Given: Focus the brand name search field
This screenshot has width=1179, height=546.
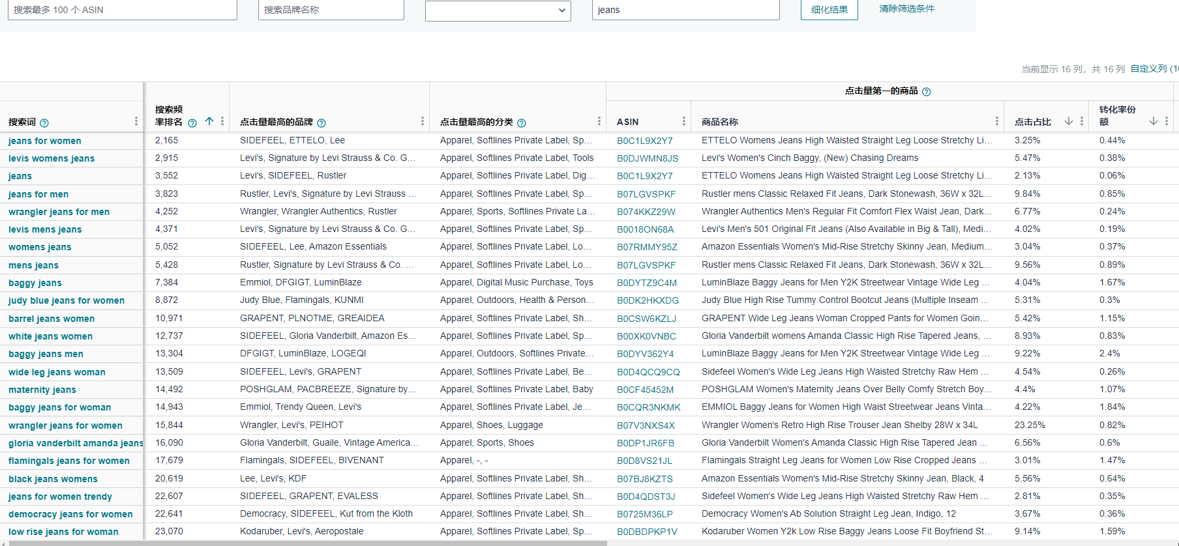Looking at the screenshot, I should tap(331, 10).
